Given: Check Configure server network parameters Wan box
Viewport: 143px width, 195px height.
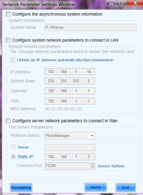Looking at the screenshot, I should pyautogui.click(x=8, y=121).
